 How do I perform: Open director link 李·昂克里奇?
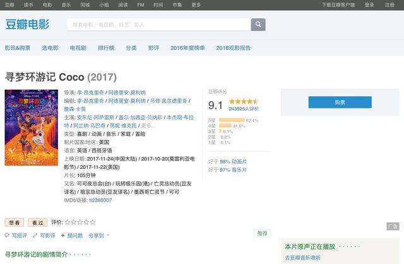90,93
